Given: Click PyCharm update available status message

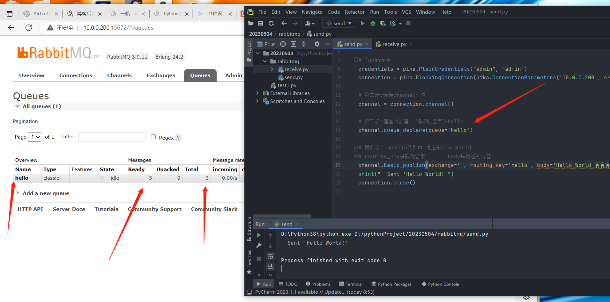Looking at the screenshot, I should click(x=315, y=292).
